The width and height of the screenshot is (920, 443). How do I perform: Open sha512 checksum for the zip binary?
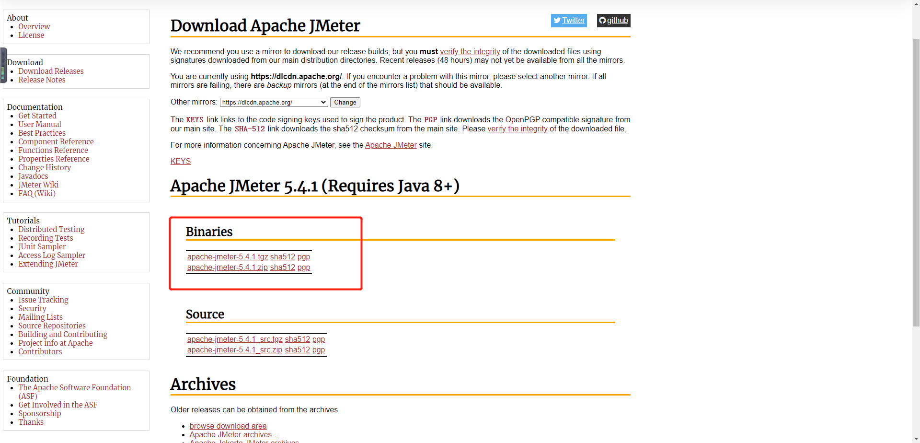coord(282,268)
